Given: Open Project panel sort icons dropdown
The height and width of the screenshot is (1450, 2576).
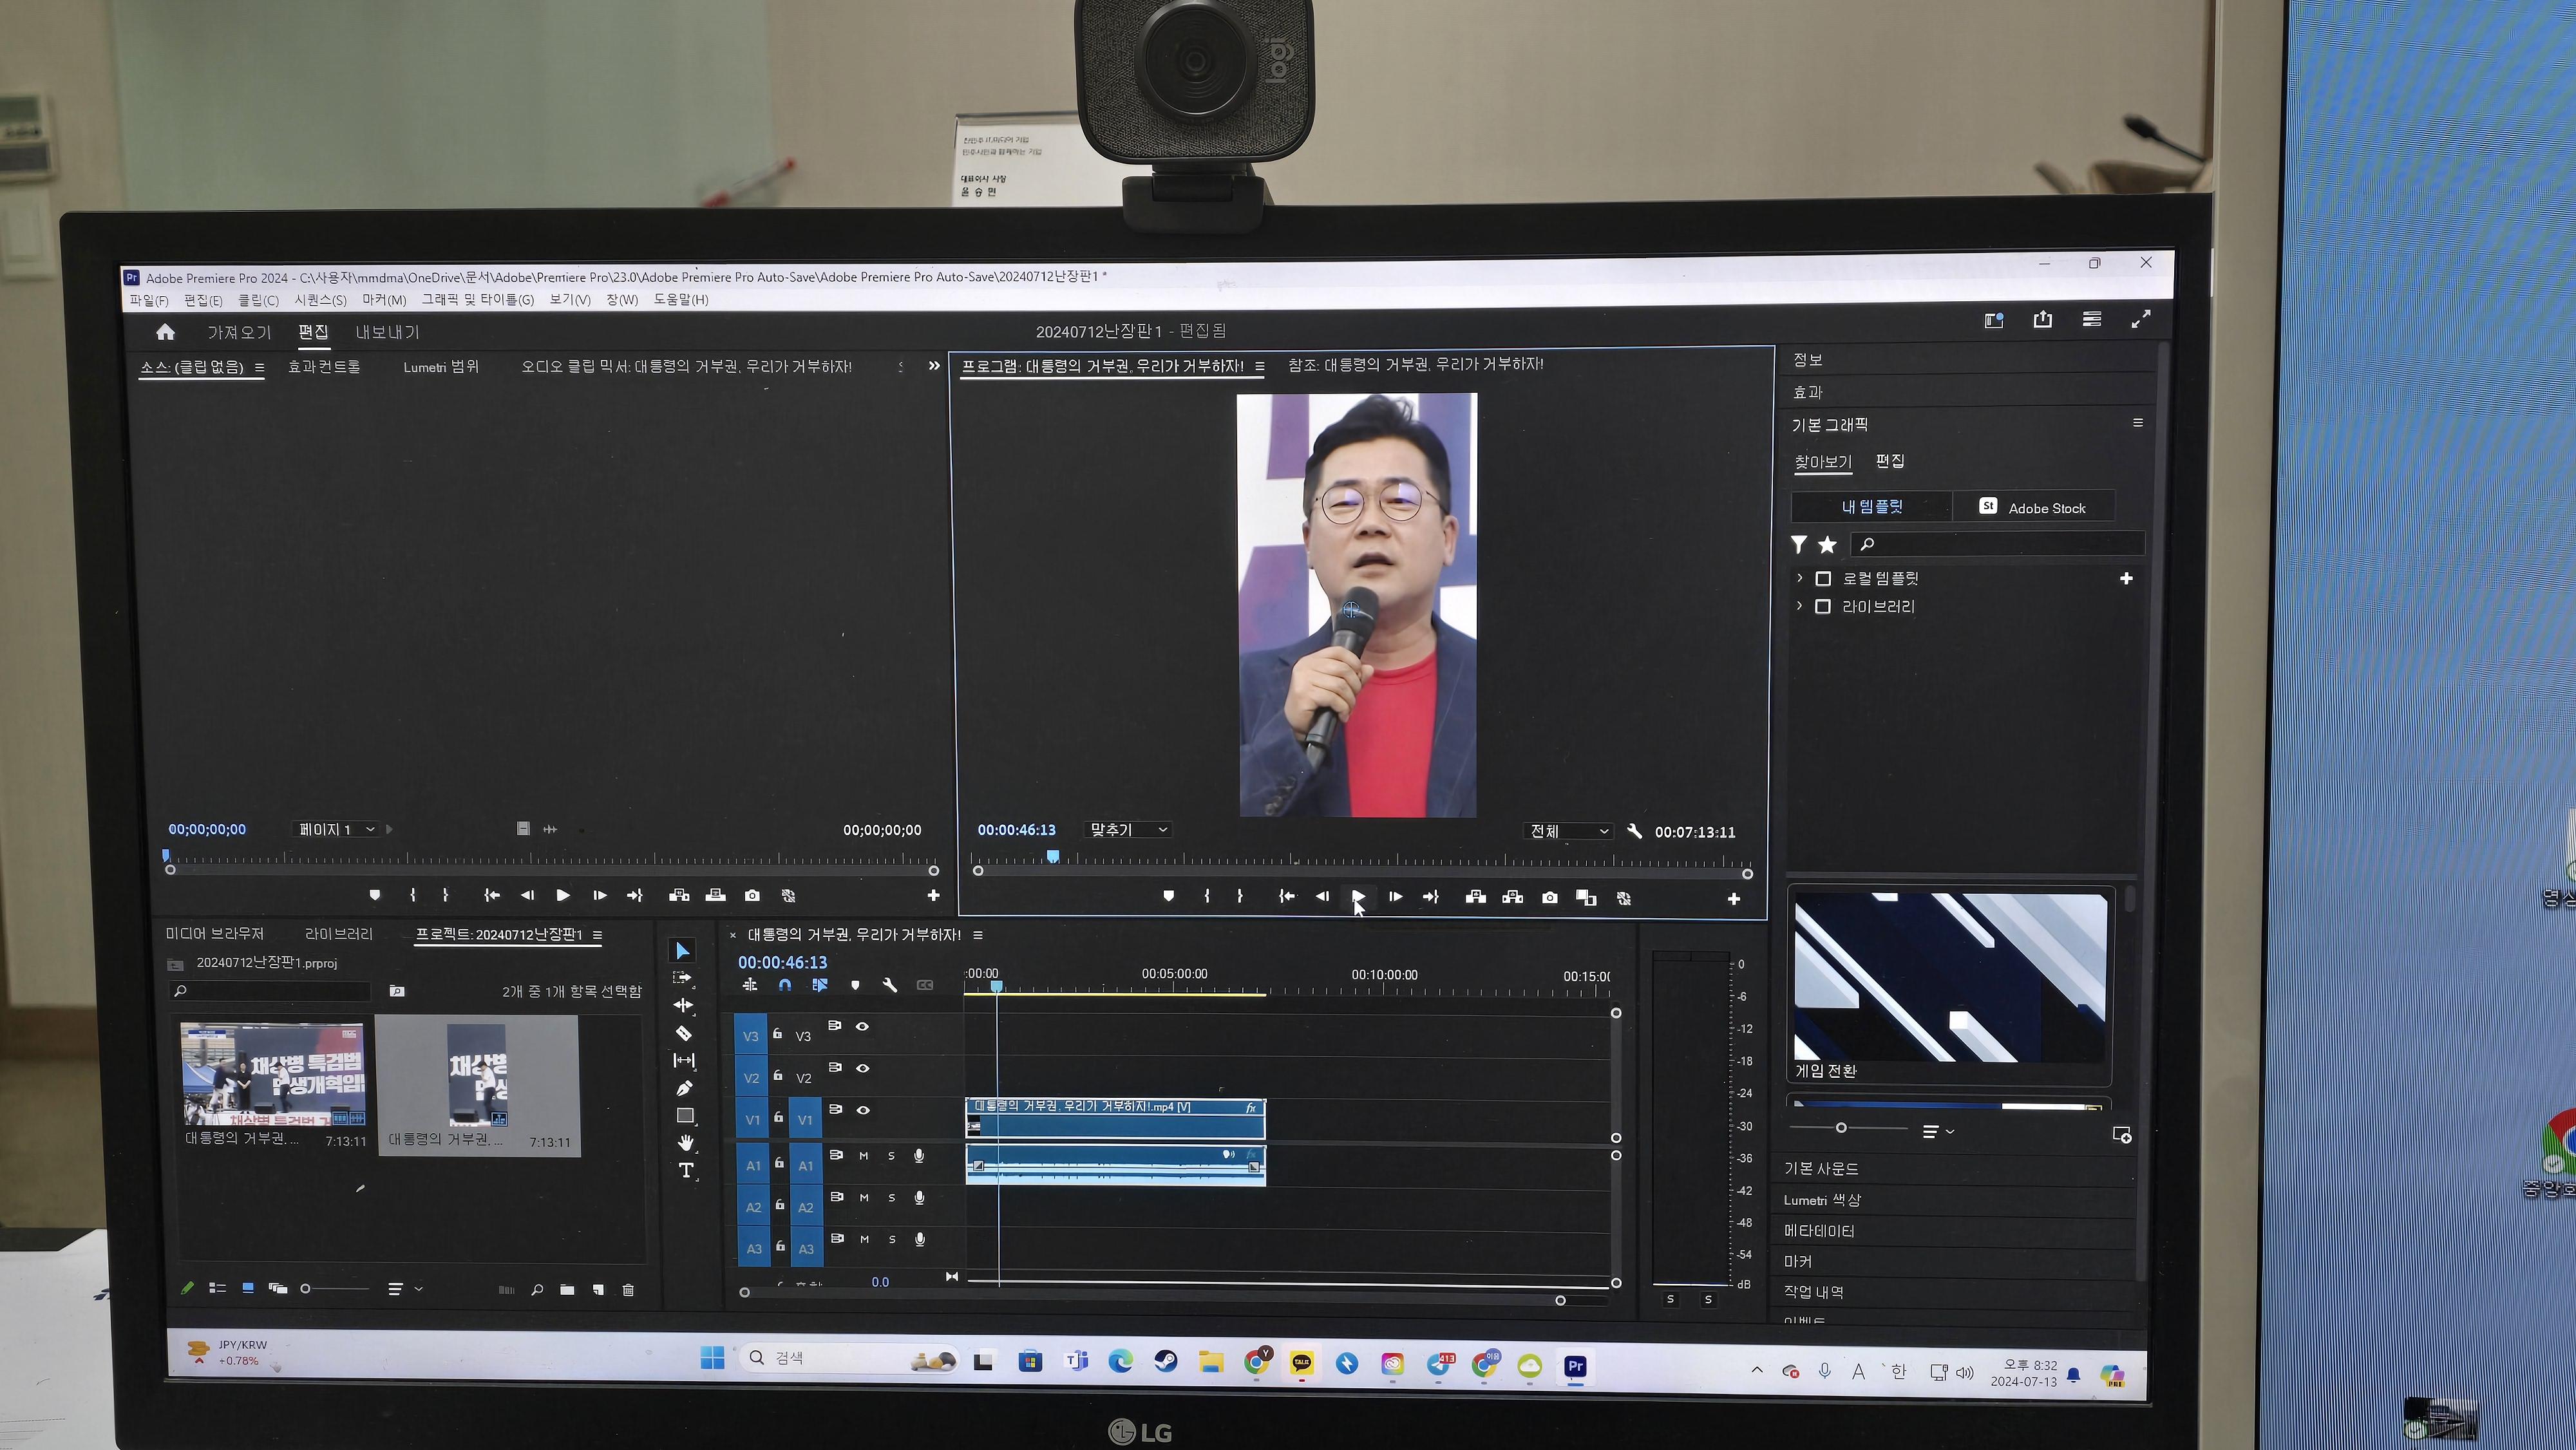Looking at the screenshot, I should click(404, 1289).
